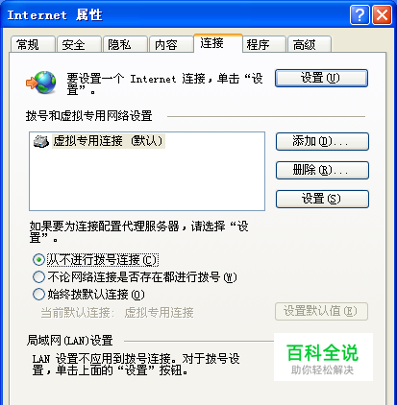The image size is (397, 405).
Task: Open the 内容 tab
Action: 171,44
